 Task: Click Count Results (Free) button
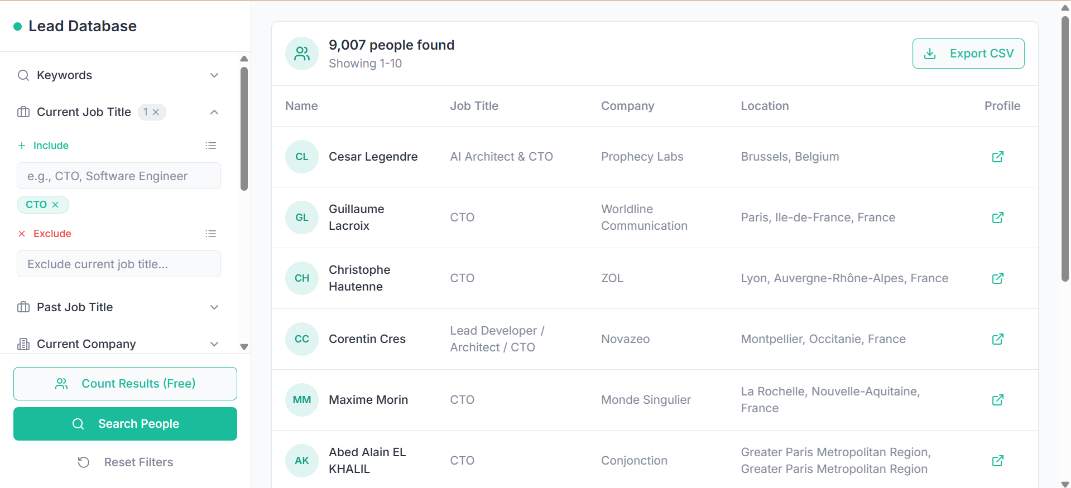click(x=125, y=384)
